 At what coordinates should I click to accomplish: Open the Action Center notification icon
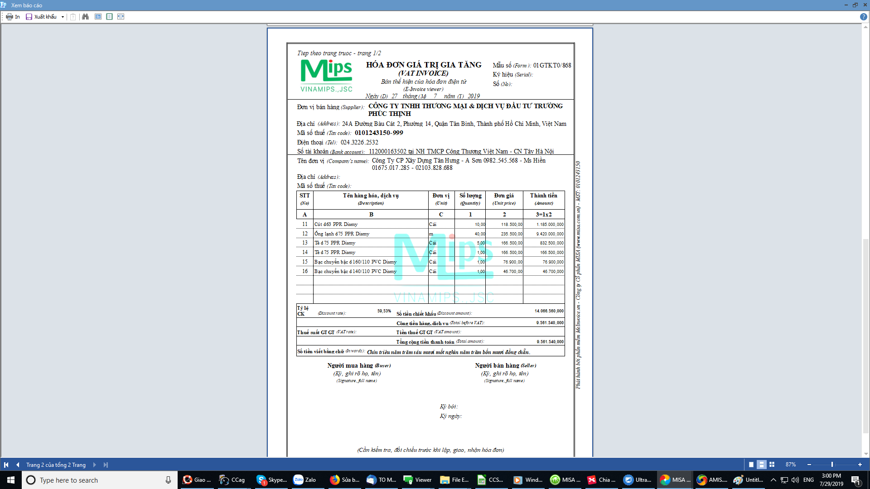855,480
